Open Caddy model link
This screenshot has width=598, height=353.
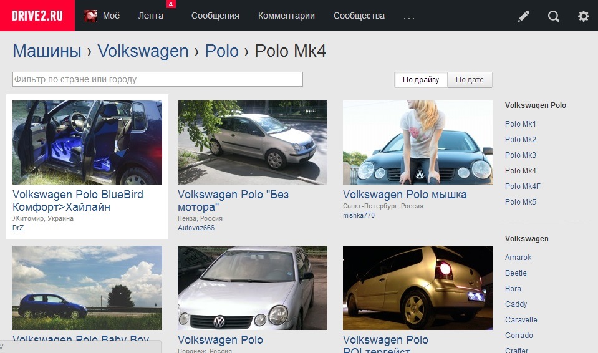coord(516,304)
